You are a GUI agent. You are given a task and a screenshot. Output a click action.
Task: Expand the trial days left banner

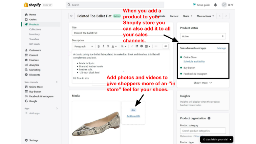[217, 139]
